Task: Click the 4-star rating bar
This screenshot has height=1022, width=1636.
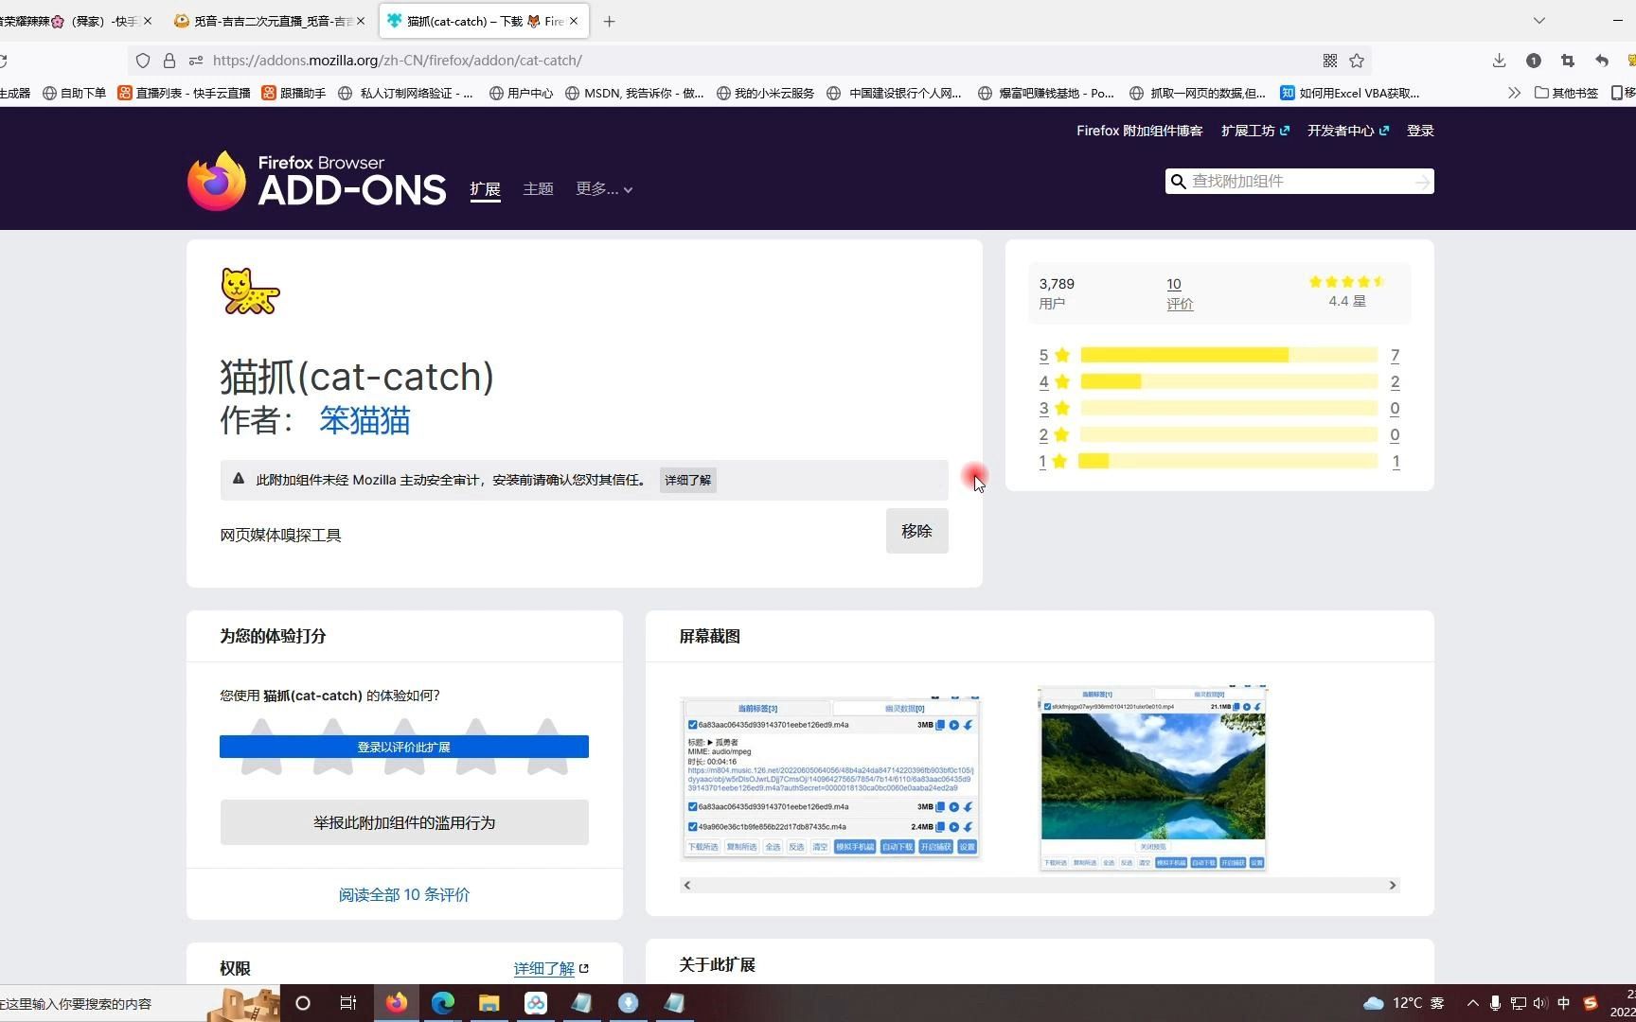Action: (1229, 381)
